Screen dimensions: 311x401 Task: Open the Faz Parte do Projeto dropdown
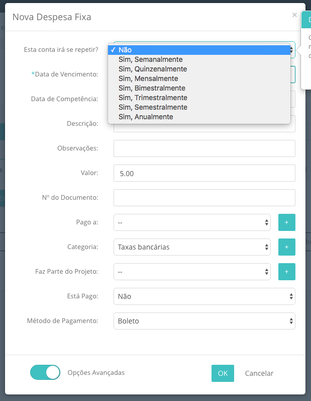click(192, 272)
